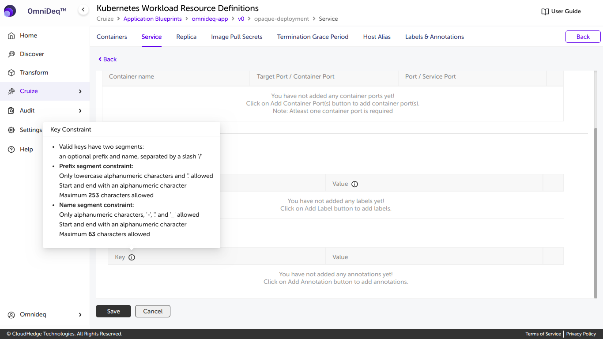Click the vertical scrollbar on the right

[x=595, y=212]
